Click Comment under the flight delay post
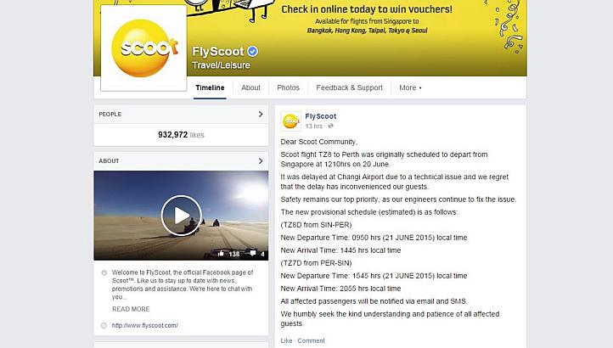Viewport: 613px width, 348px height. click(312, 340)
